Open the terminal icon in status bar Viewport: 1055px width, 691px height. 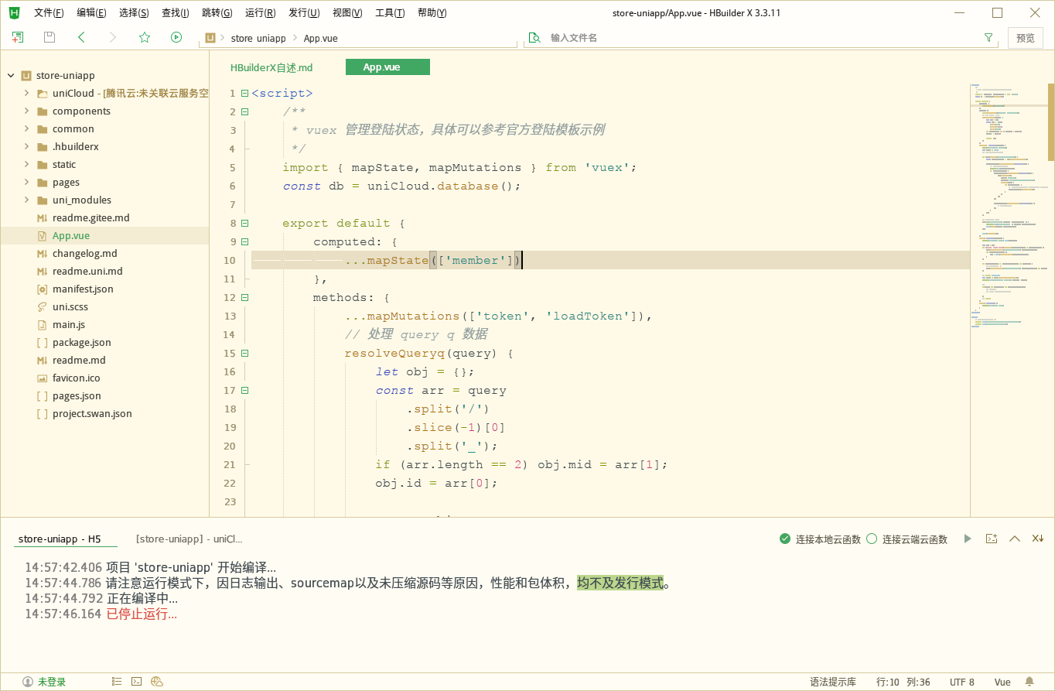point(136,682)
